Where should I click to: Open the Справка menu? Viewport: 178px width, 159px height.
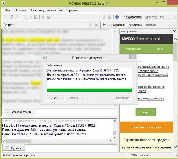point(71,10)
